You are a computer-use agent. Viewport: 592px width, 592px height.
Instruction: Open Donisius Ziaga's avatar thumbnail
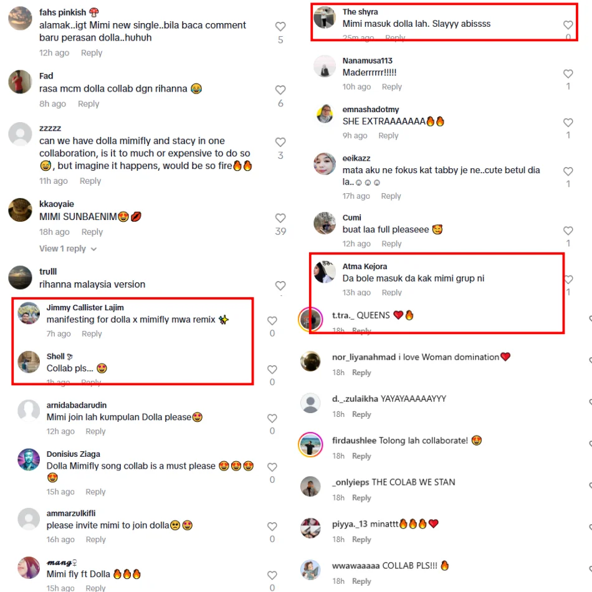[x=29, y=459]
